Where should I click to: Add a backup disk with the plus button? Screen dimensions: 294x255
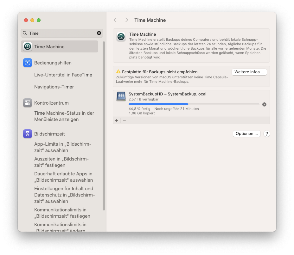pyautogui.click(x=117, y=120)
